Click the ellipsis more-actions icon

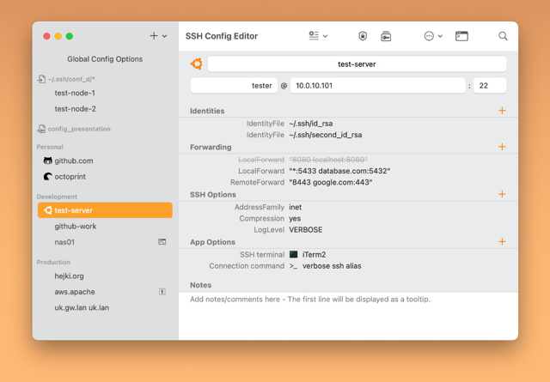pos(429,36)
